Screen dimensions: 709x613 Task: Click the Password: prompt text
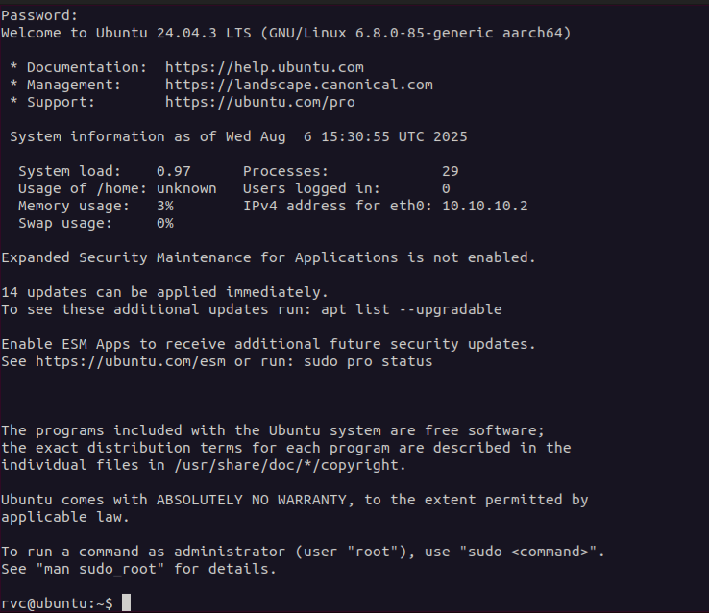click(x=39, y=15)
